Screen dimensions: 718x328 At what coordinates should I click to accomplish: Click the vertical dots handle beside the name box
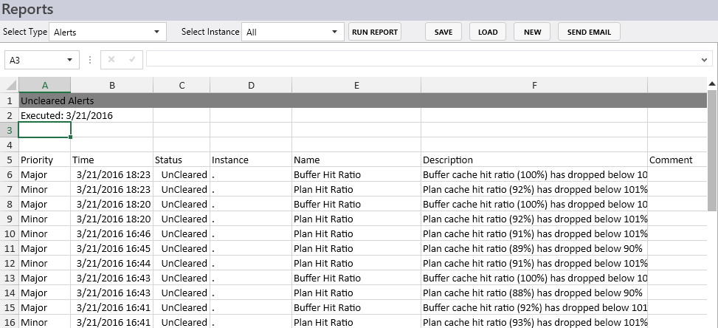90,60
